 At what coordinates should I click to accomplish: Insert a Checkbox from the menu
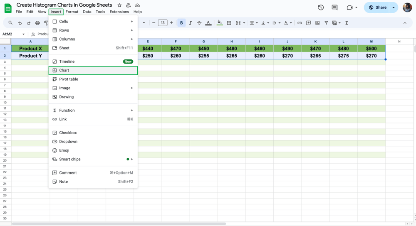click(68, 133)
